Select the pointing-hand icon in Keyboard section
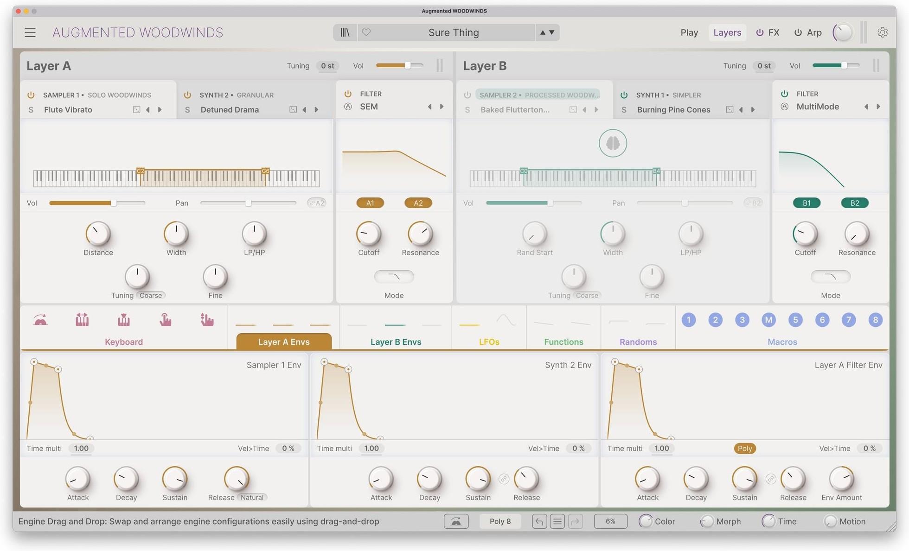Viewport: 909px width, 551px height. click(x=166, y=320)
